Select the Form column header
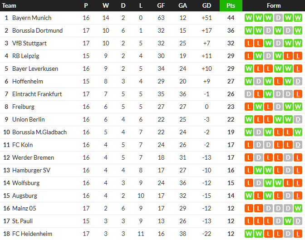The width and height of the screenshot is (305, 240). point(274,5)
